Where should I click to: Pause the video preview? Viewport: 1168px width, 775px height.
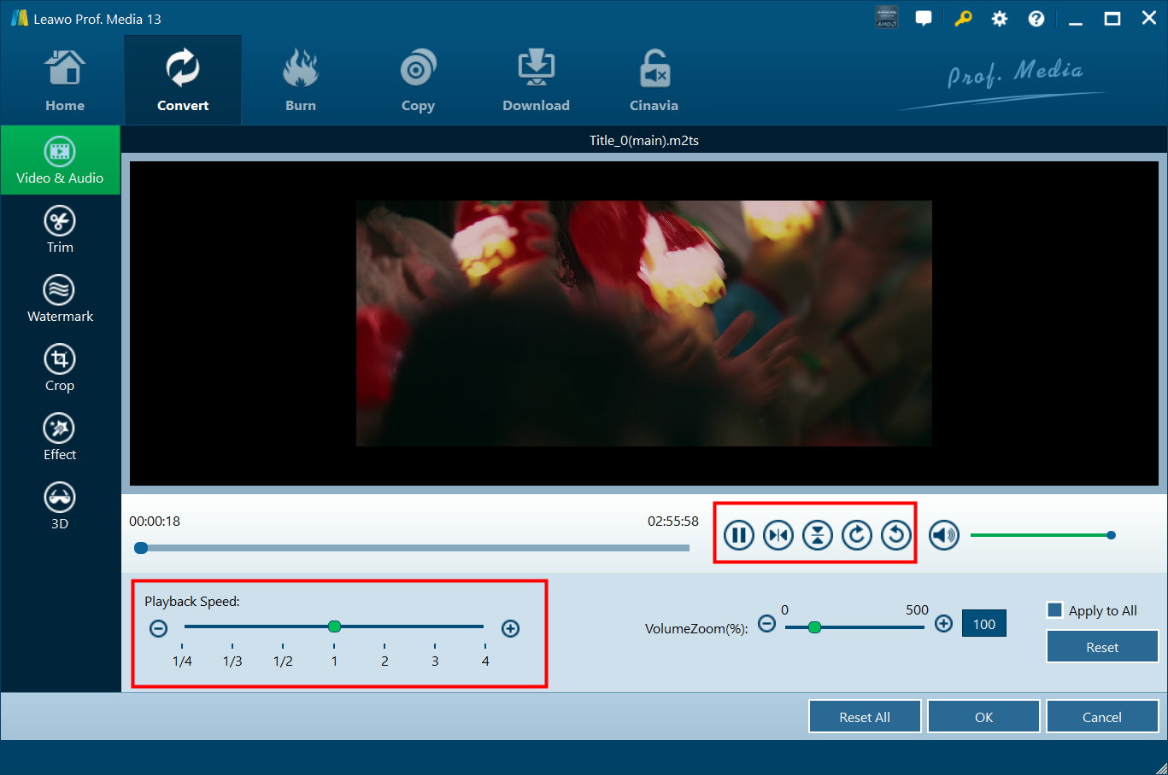pyautogui.click(x=739, y=535)
